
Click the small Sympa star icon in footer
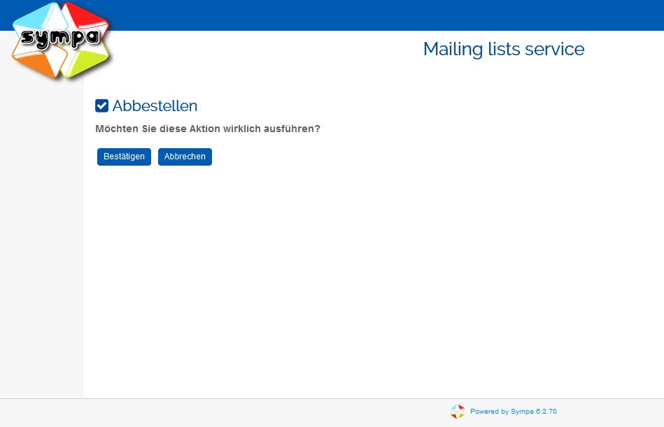[458, 412]
